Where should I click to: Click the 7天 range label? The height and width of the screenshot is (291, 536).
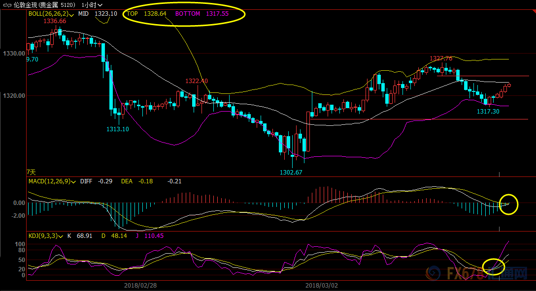(x=31, y=172)
